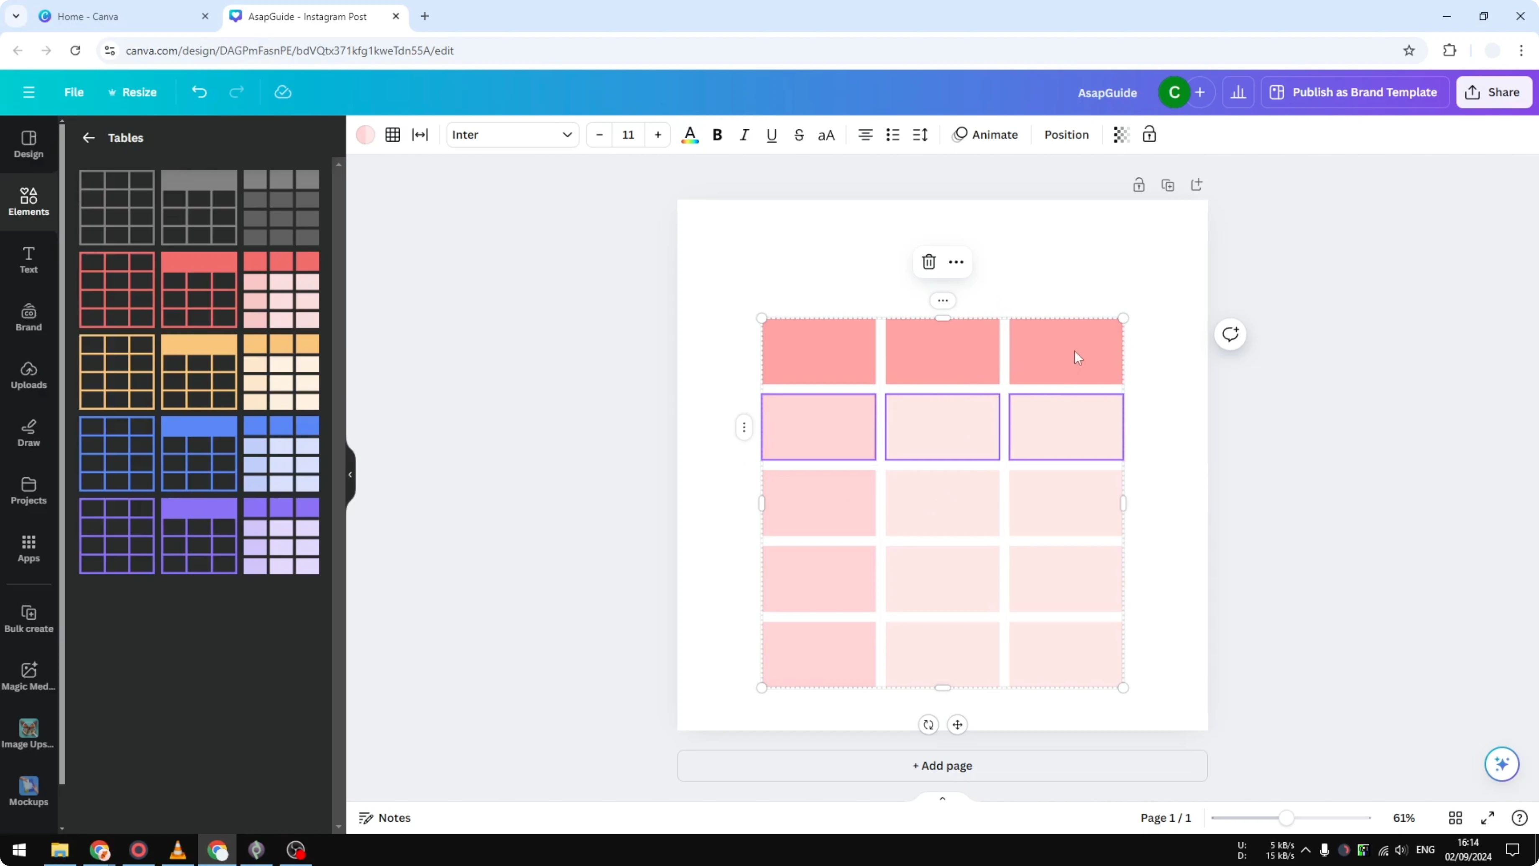Open the Text sidebar panel
The height and width of the screenshot is (866, 1539).
(29, 260)
